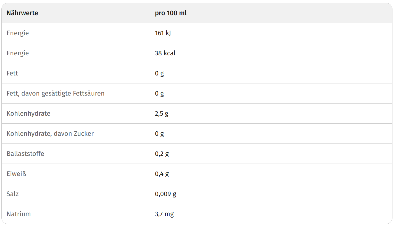Click the 0,2 g fiber value
This screenshot has width=393, height=225.
coord(162,154)
